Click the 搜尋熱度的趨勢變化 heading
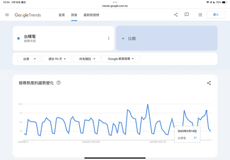The width and height of the screenshot is (230, 160). pyautogui.click(x=36, y=83)
